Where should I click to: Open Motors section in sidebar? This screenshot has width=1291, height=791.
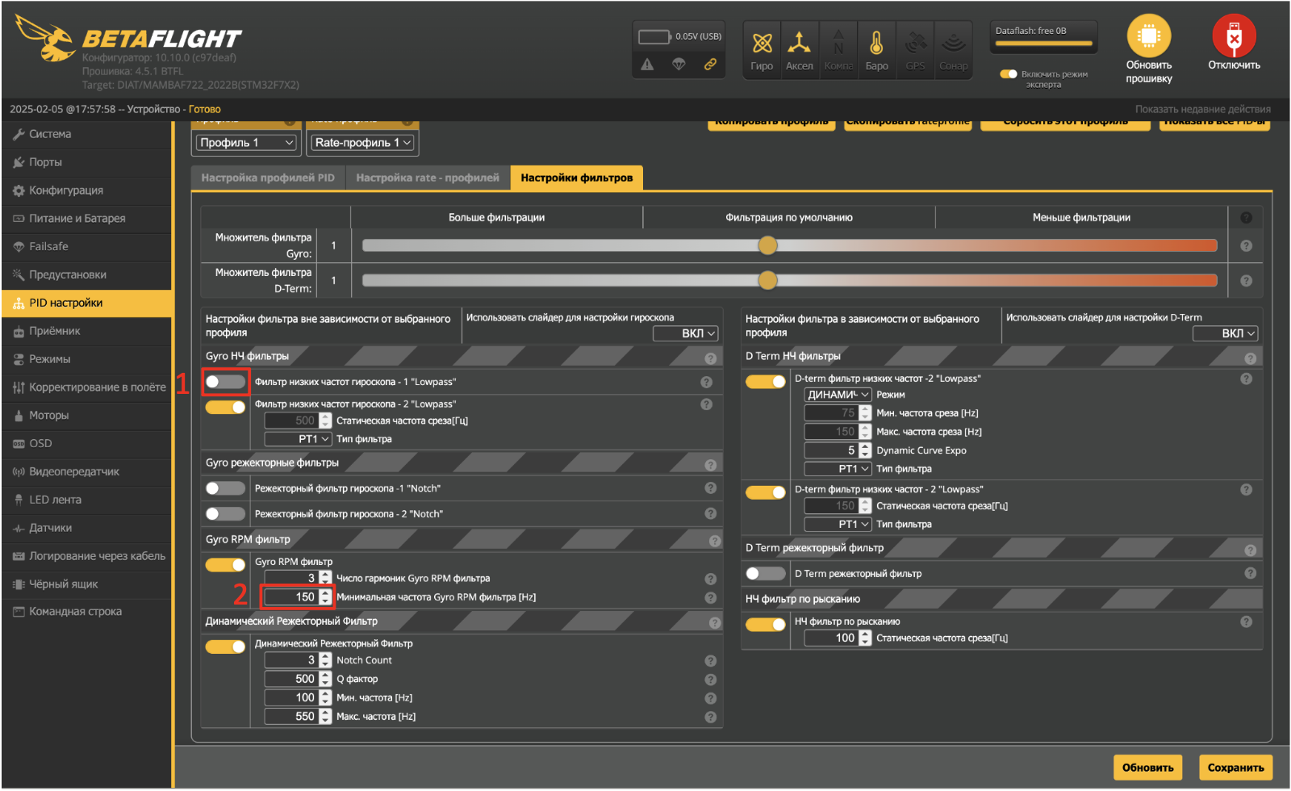coord(49,416)
